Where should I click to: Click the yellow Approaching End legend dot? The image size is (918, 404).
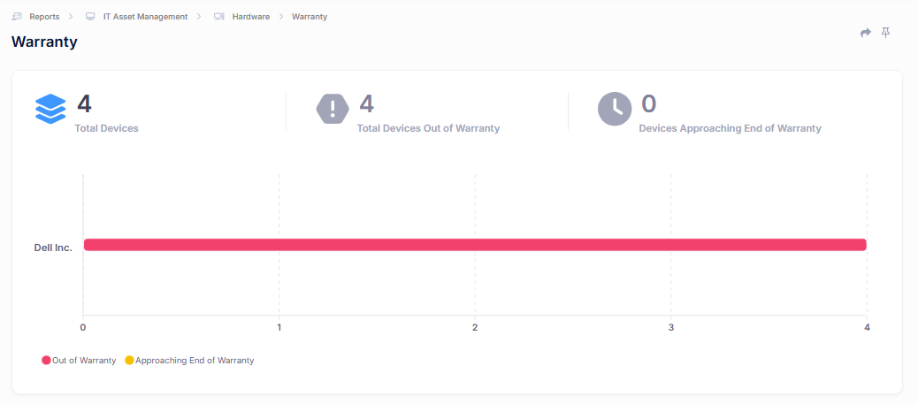129,361
